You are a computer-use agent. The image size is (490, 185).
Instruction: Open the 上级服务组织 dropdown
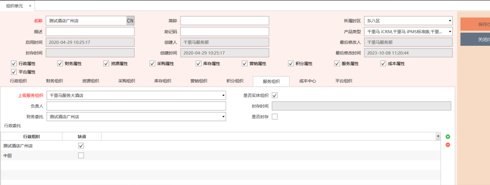tap(223, 95)
